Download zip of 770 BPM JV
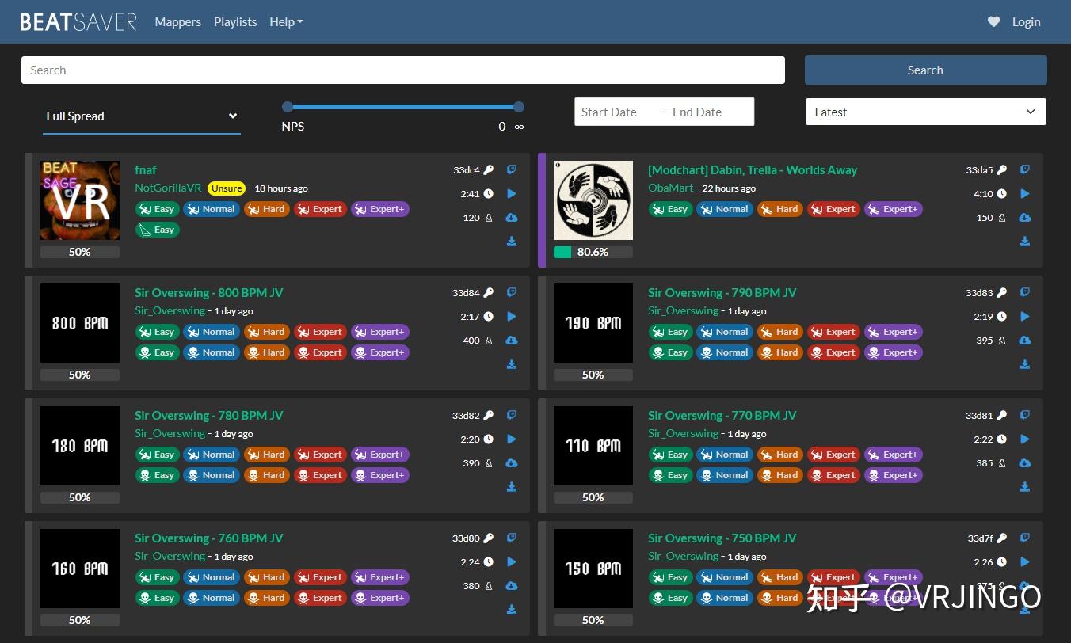1071x643 pixels. pyautogui.click(x=1025, y=487)
